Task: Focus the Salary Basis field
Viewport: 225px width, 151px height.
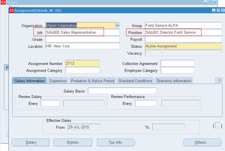Action: click(122, 91)
